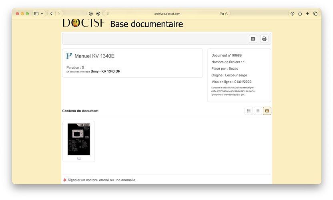Open the Sony - KV 1340 DF model link
The width and height of the screenshot is (333, 200).
point(105,71)
